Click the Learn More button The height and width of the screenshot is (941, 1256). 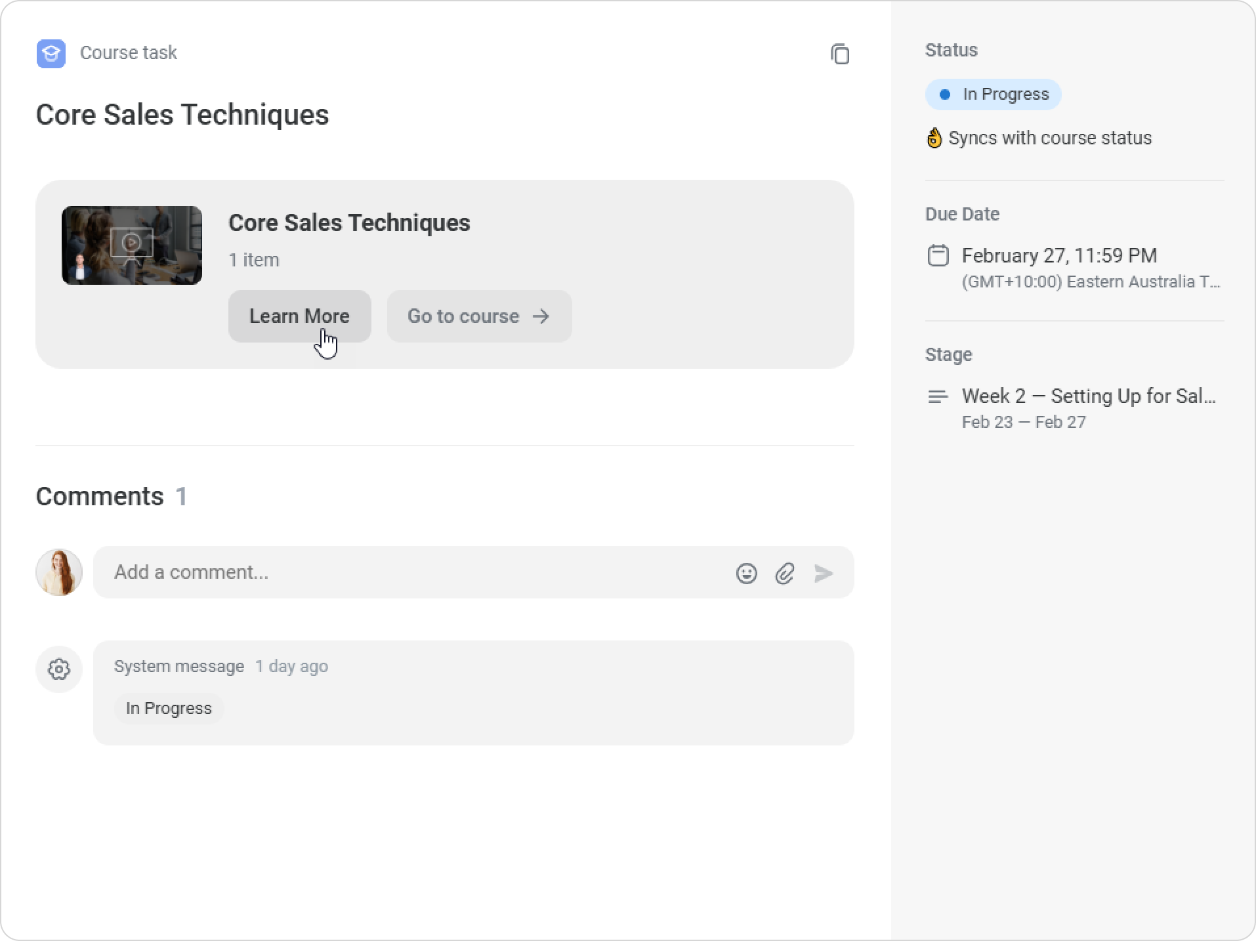(299, 316)
